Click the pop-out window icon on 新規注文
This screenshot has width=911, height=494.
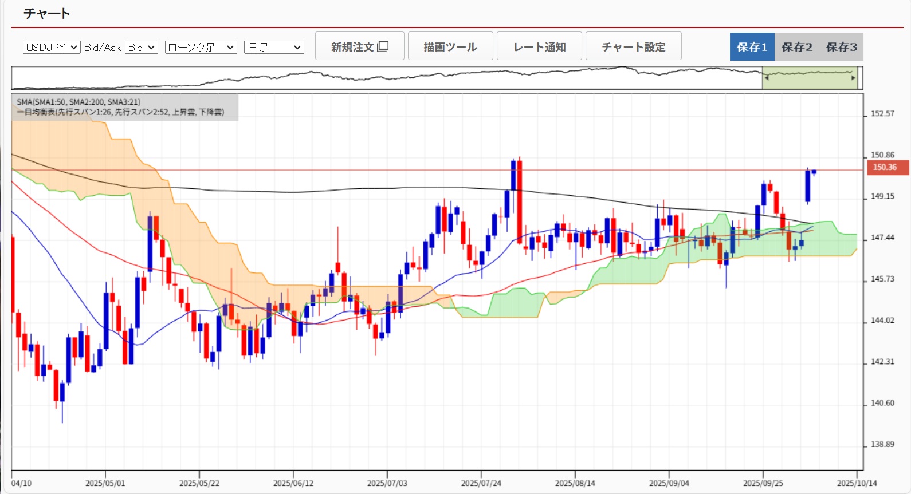pos(383,46)
